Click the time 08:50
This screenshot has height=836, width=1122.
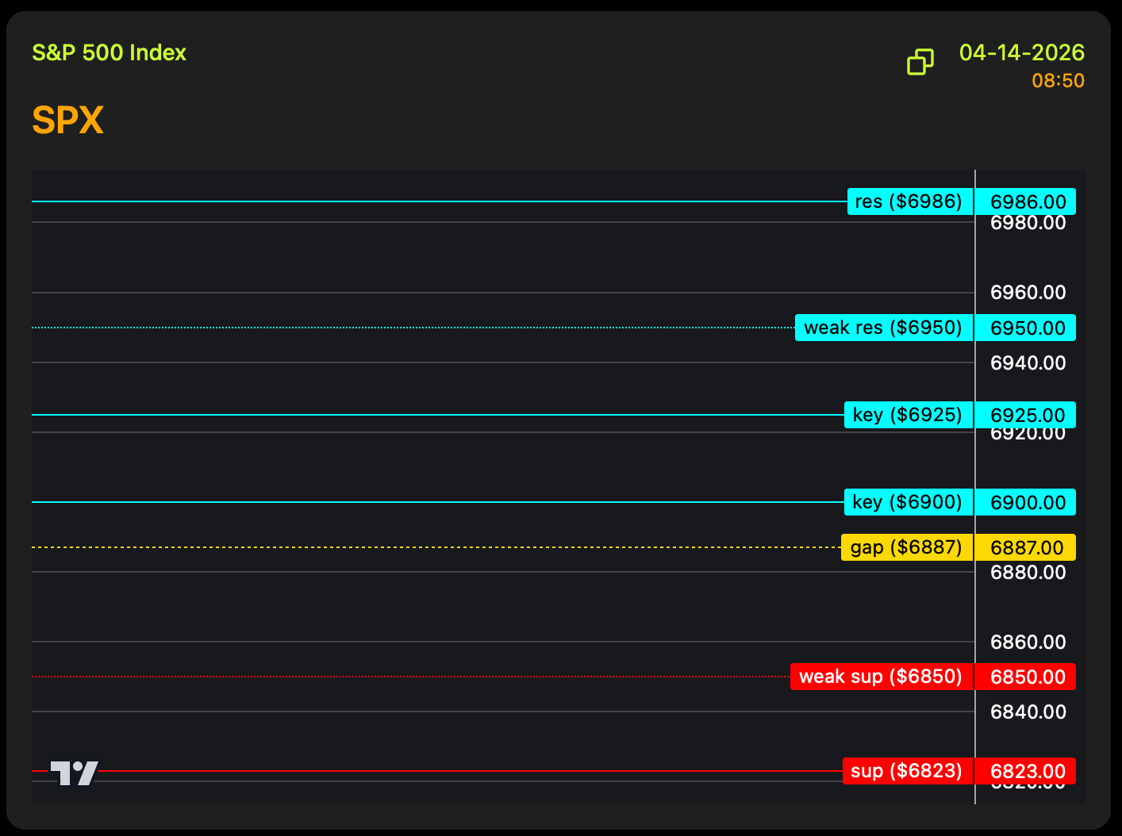click(x=1059, y=81)
